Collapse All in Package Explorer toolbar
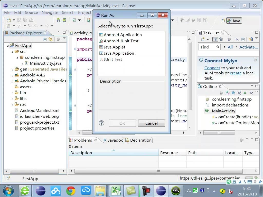263x197 pixels. 45,40
